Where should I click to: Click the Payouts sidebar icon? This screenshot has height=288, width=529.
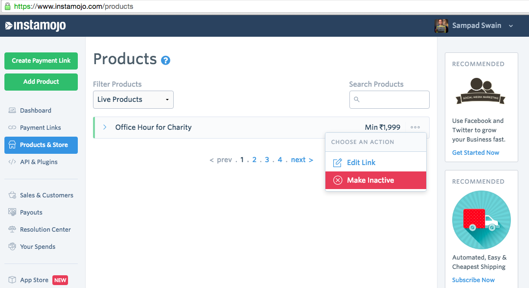(x=12, y=213)
